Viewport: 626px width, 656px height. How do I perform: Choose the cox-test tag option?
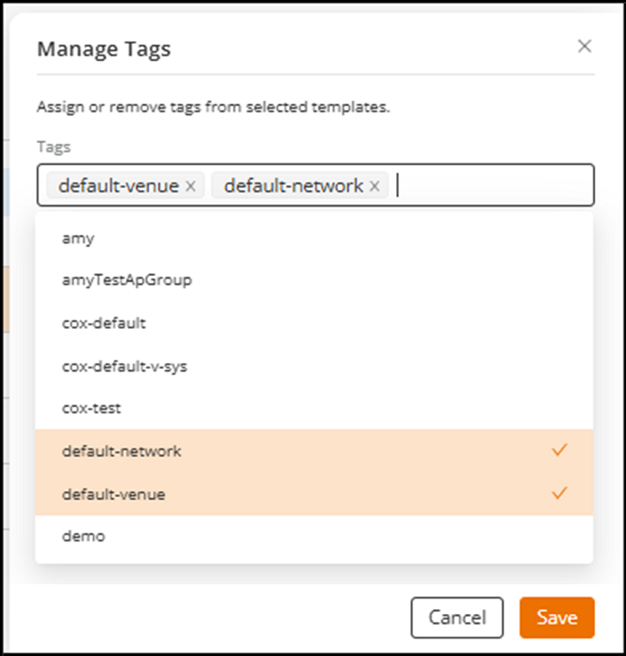(x=92, y=408)
